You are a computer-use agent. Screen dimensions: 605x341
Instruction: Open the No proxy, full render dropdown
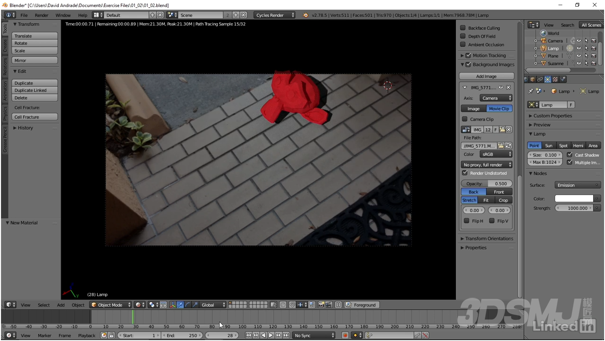coord(487,165)
